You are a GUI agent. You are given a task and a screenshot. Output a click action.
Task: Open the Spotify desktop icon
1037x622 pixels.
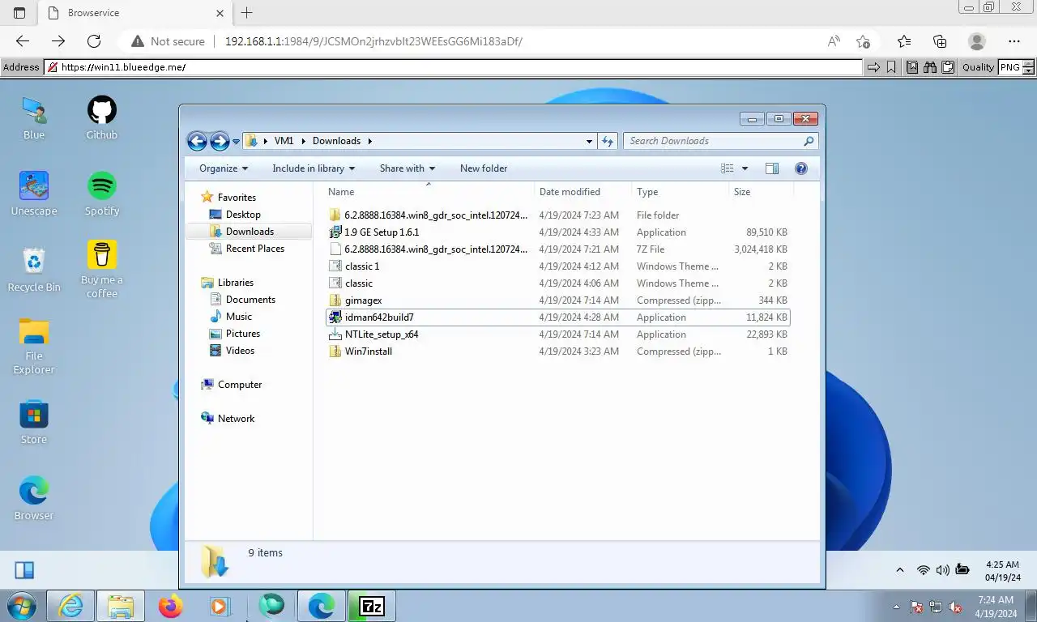pos(102,194)
